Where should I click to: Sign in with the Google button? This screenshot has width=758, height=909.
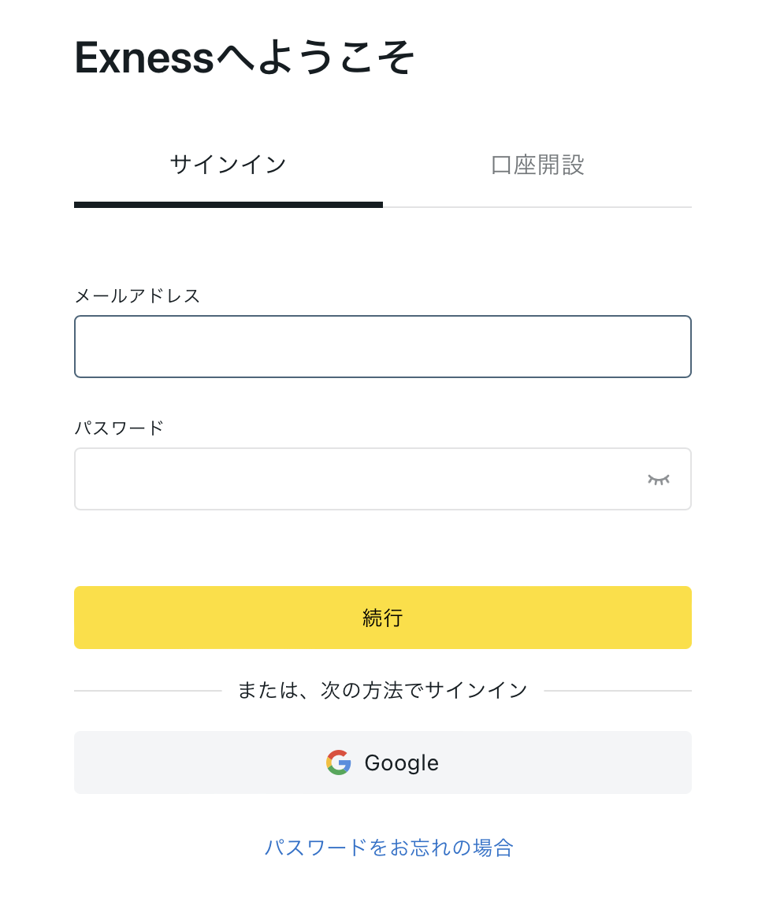coord(383,762)
